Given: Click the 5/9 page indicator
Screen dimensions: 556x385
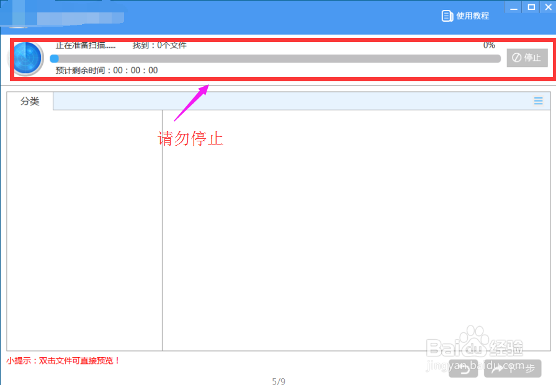Looking at the screenshot, I should point(279,381).
